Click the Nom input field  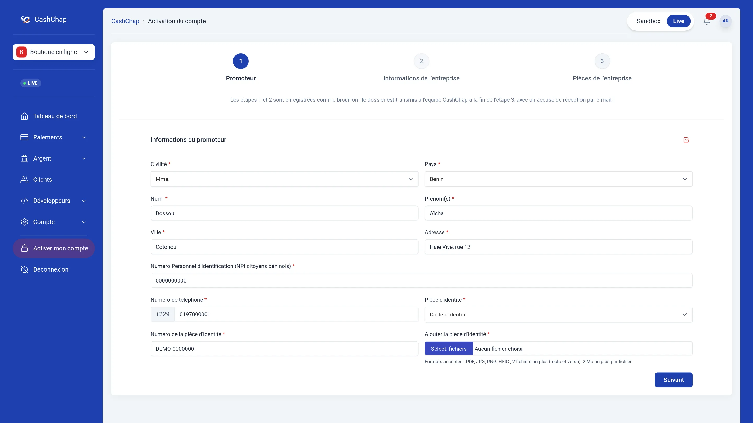click(x=284, y=213)
